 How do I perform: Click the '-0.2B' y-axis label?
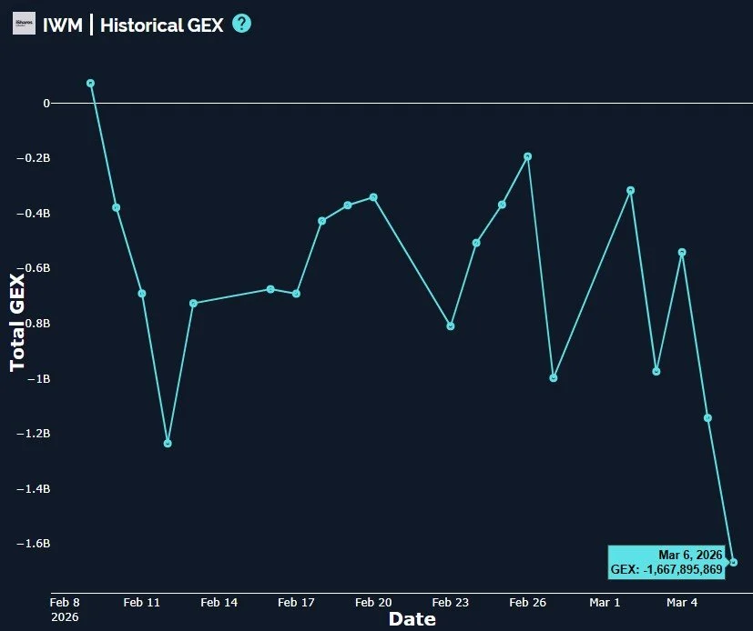click(33, 158)
